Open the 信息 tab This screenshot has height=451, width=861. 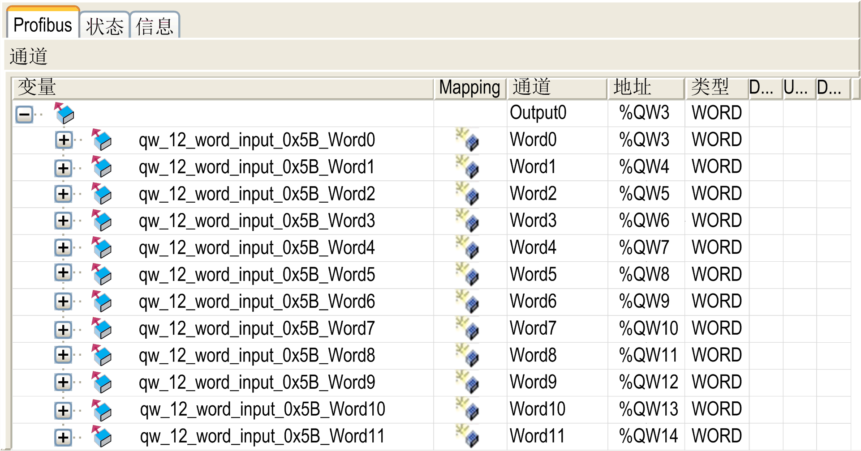click(x=155, y=26)
